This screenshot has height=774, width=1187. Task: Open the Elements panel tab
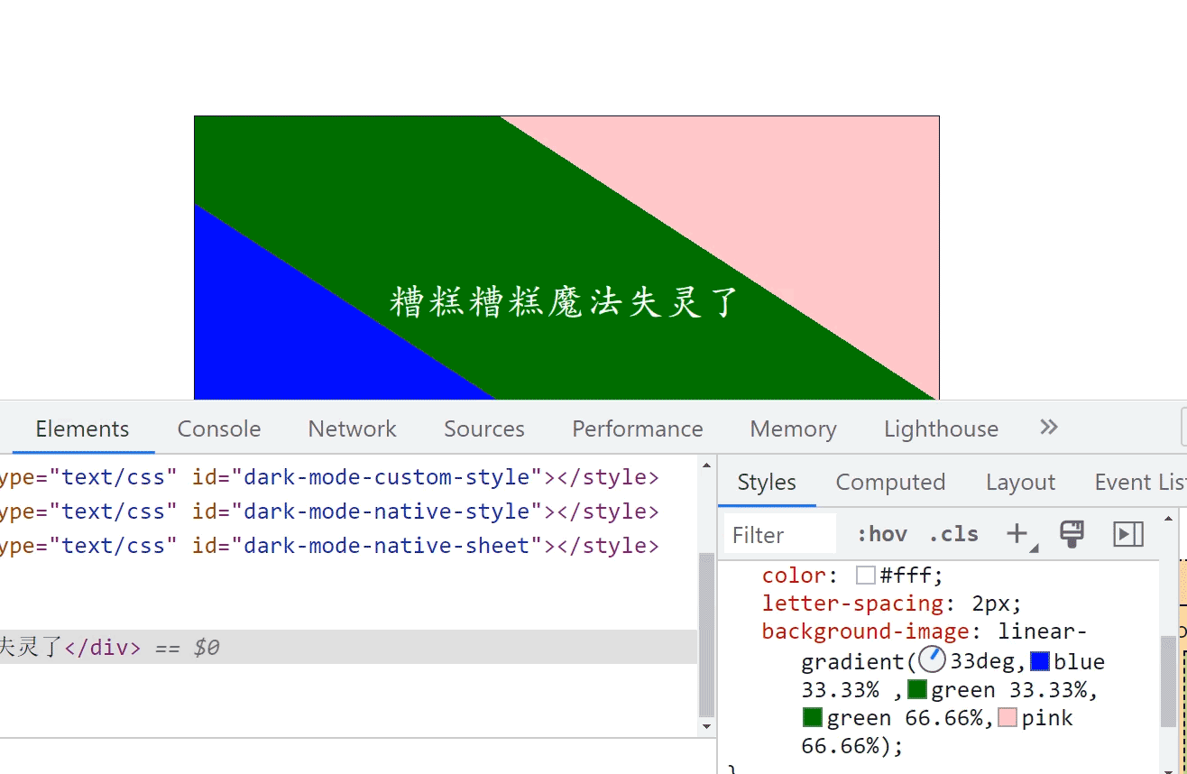pos(82,428)
